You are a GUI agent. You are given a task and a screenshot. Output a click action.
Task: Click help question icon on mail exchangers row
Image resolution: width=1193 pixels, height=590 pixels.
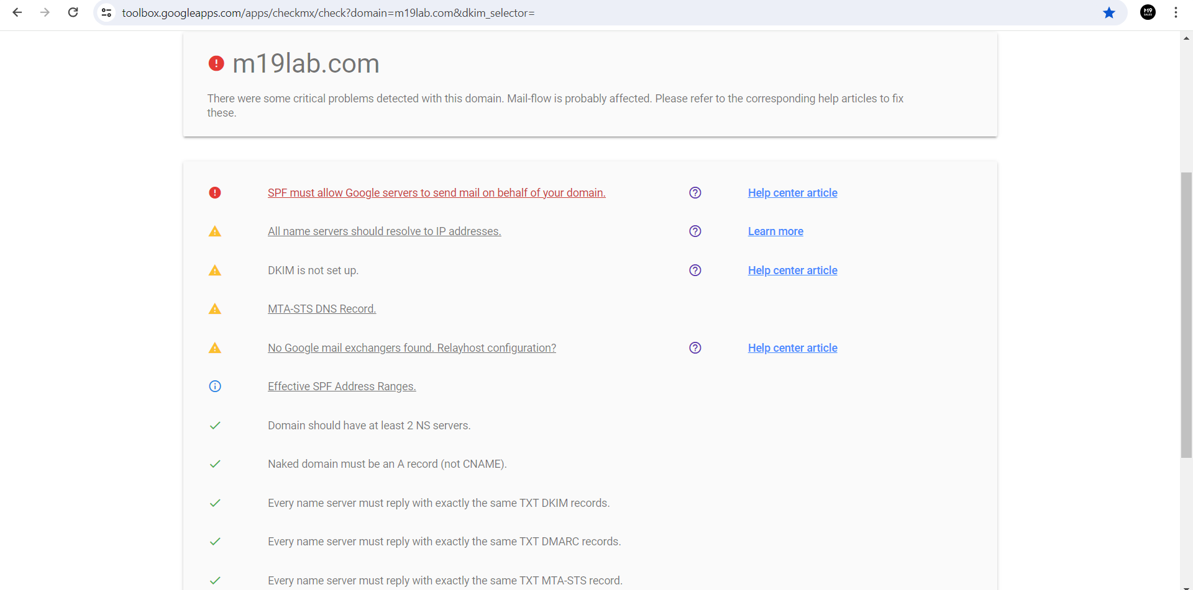695,348
